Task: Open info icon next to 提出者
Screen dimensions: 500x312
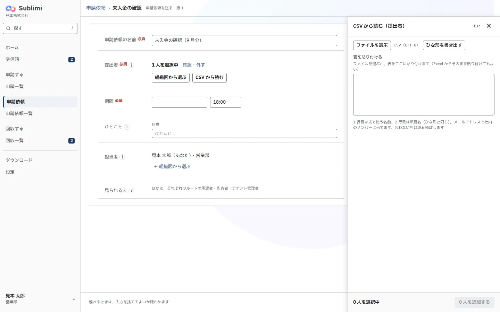Action: (131, 65)
